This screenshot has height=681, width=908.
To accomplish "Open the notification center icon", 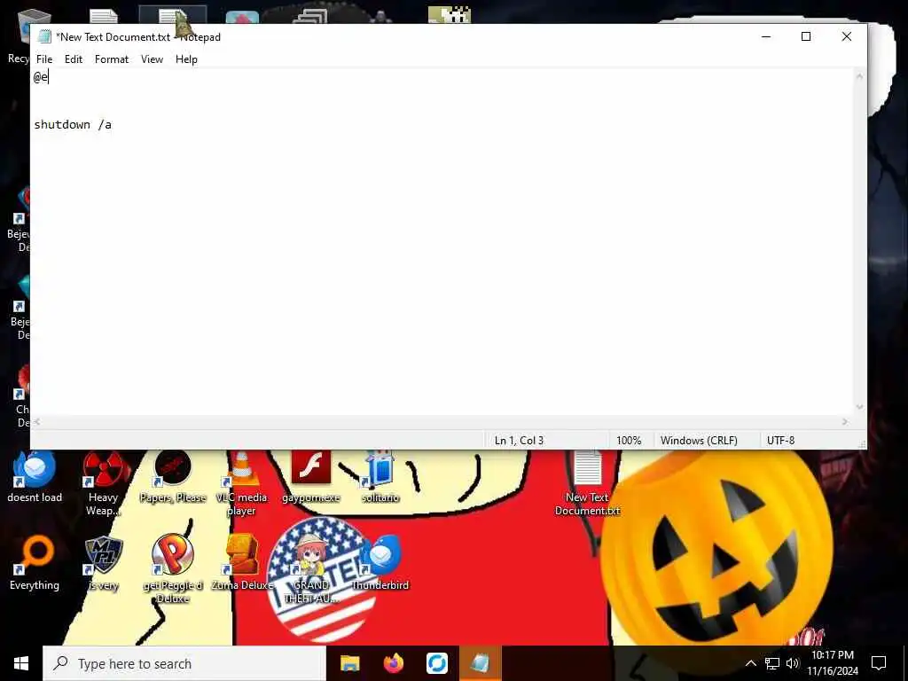I will (x=879, y=663).
